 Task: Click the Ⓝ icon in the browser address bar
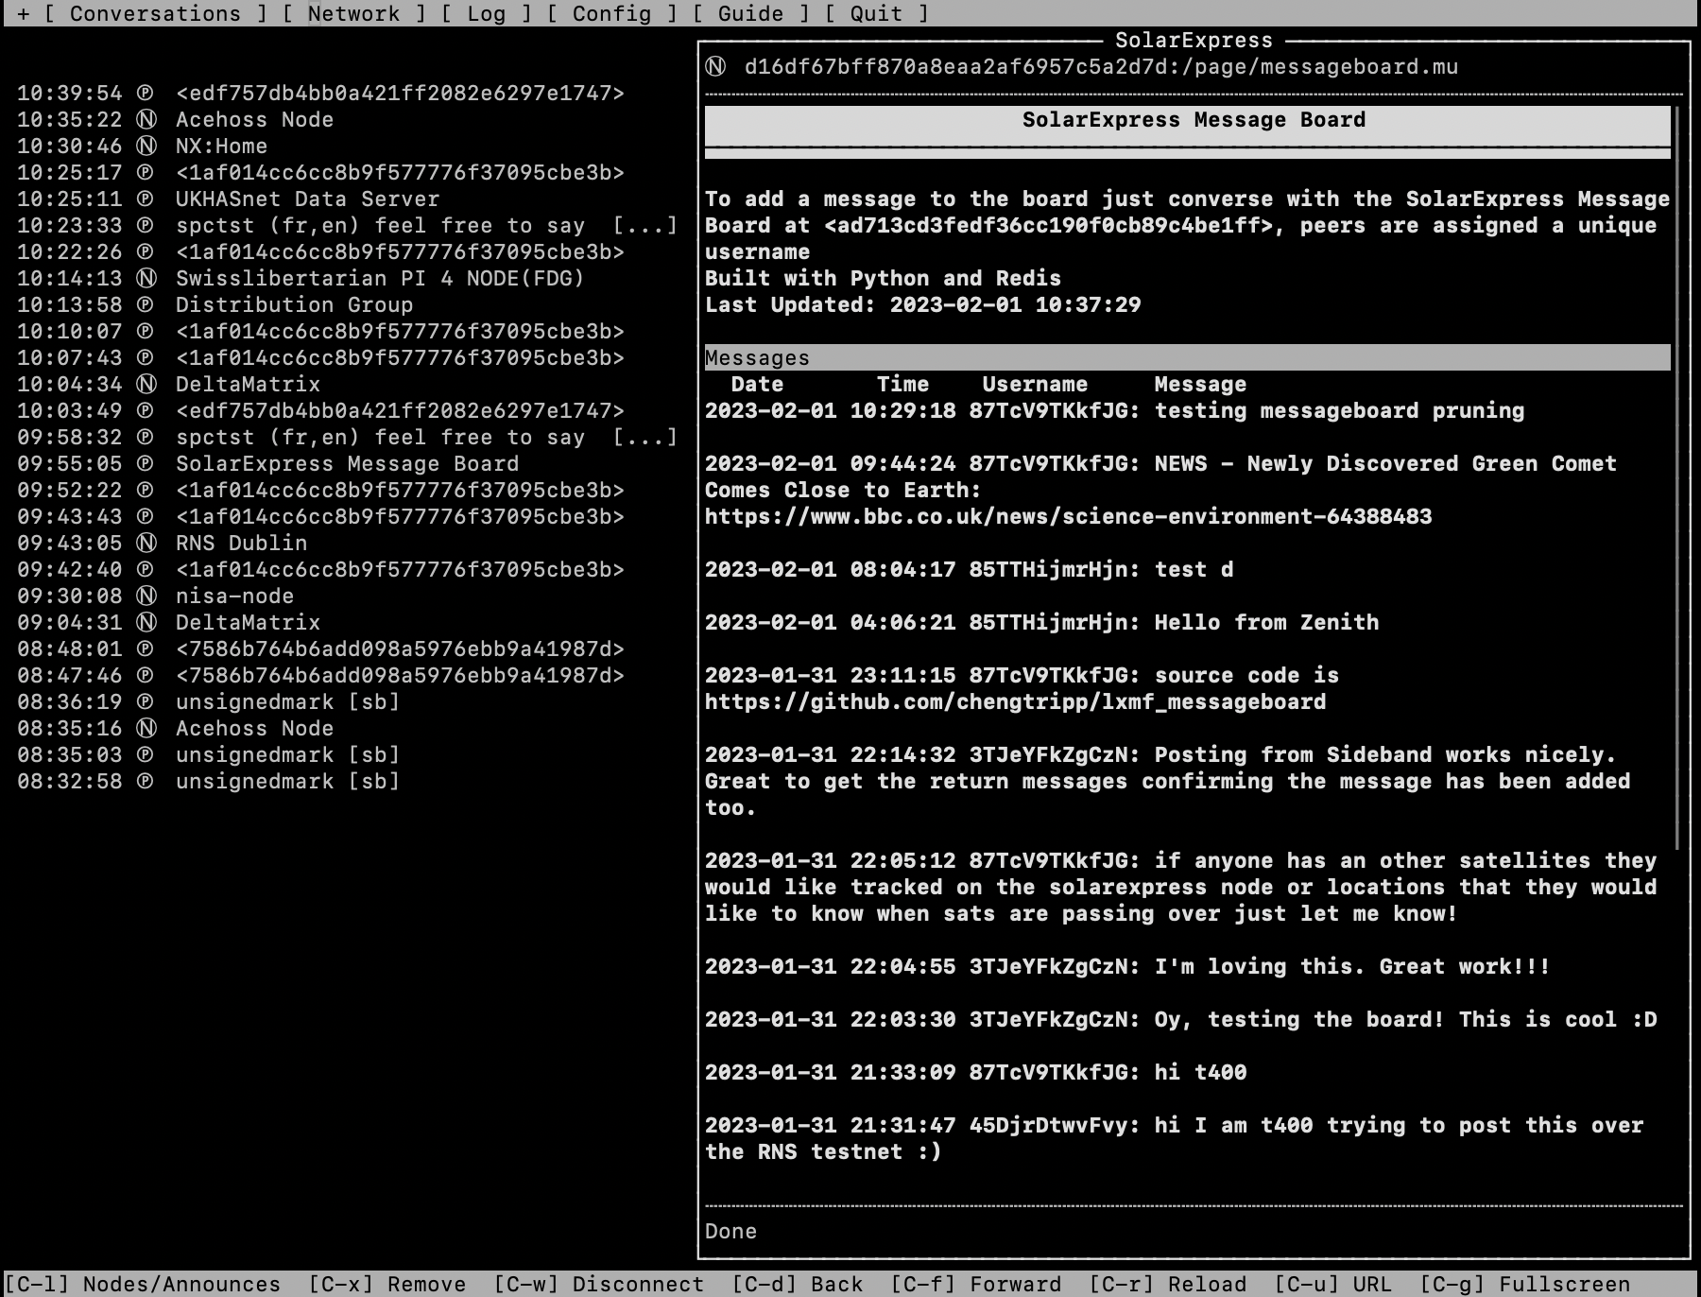point(715,66)
